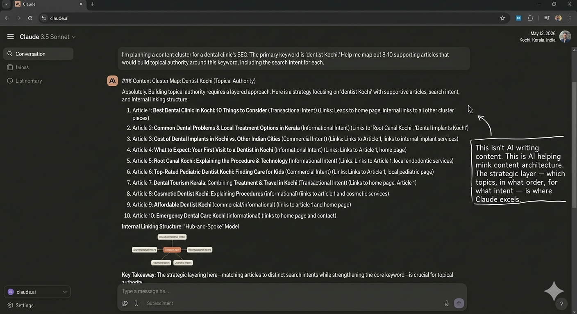Select the Article 2 Common Dental Problems line
577x314 pixels.
tap(300, 128)
